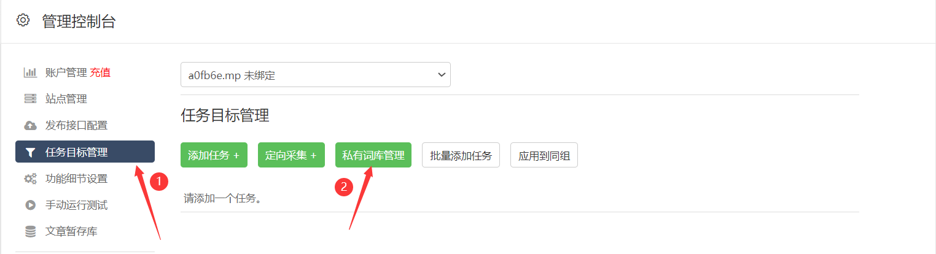Click the cloud upload icon for 发布接口配置
The width and height of the screenshot is (936, 254).
30,125
